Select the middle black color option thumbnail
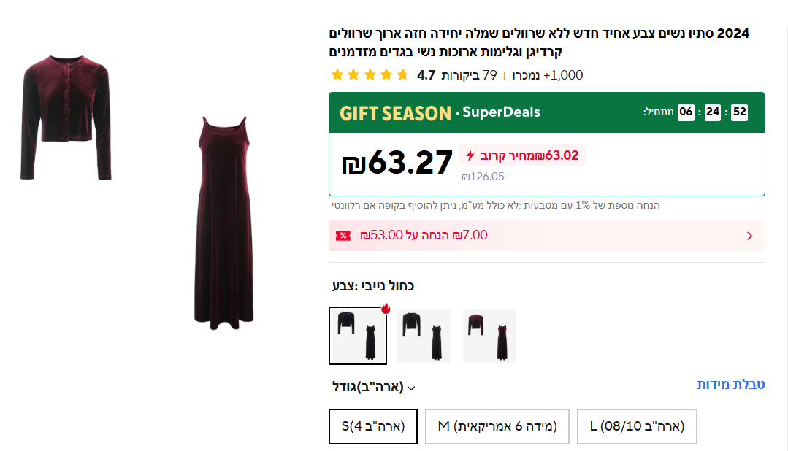The image size is (788, 451). click(424, 336)
